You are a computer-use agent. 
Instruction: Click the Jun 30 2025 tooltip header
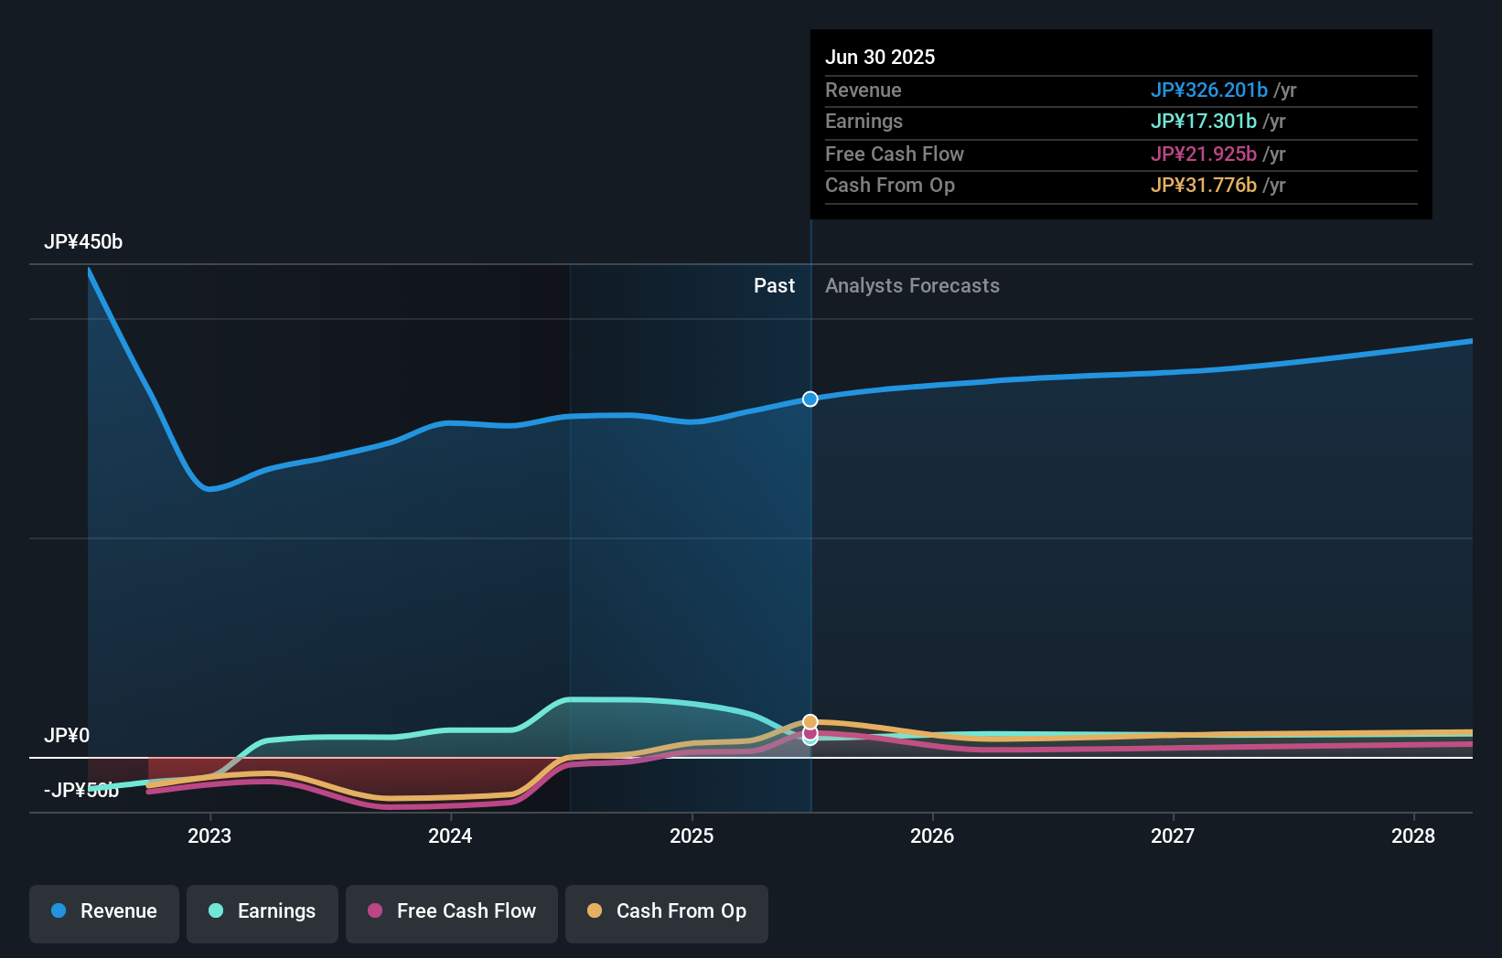[880, 56]
